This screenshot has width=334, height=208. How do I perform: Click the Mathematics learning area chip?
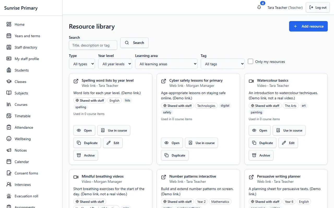pos(220,201)
